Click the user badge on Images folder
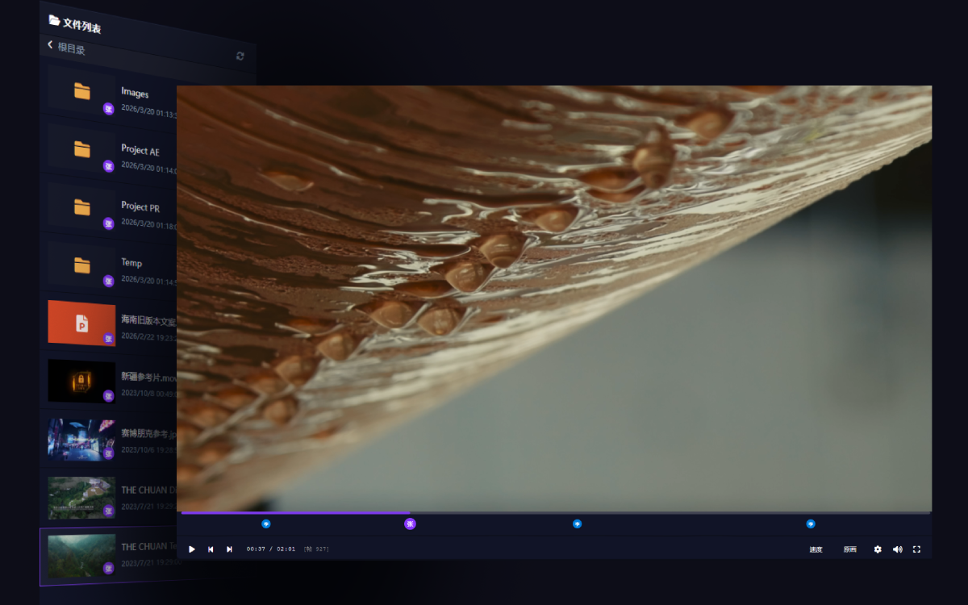This screenshot has height=605, width=968. tap(108, 109)
